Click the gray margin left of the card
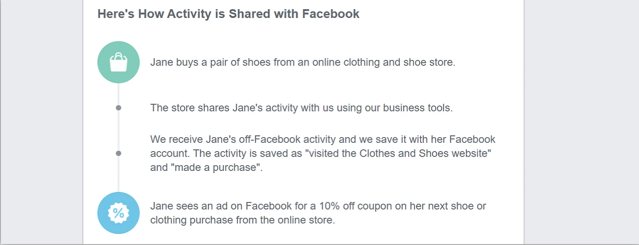Image resolution: width=639 pixels, height=245 pixels. 42,122
